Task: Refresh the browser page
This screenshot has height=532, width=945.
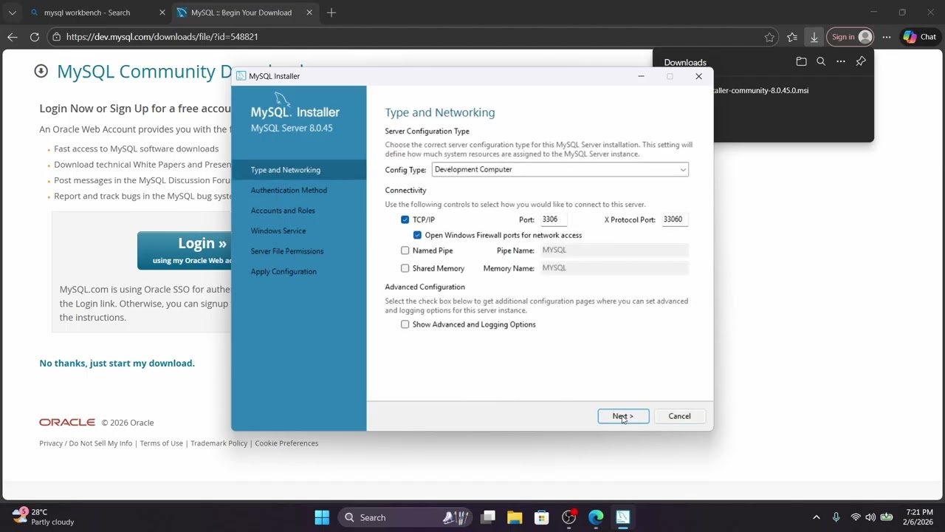Action: tap(35, 37)
